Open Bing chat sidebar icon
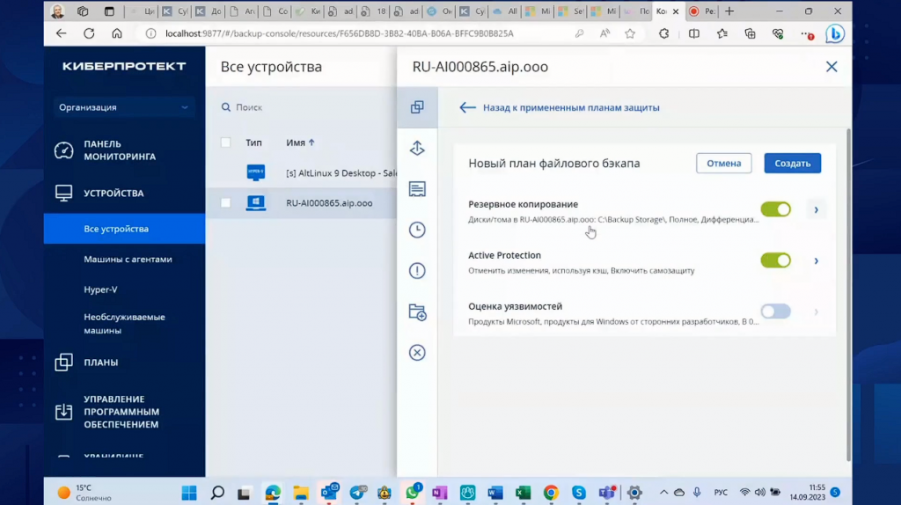The width and height of the screenshot is (901, 505). coord(835,34)
